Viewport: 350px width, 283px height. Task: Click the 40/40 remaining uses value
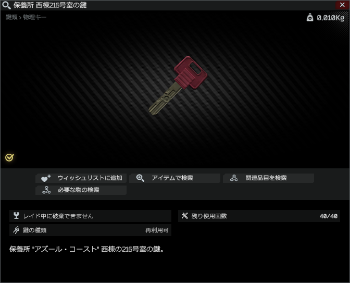328,216
